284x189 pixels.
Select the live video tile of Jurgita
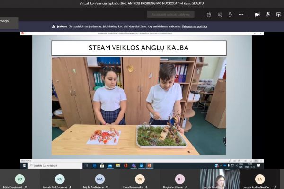click(x=220, y=179)
